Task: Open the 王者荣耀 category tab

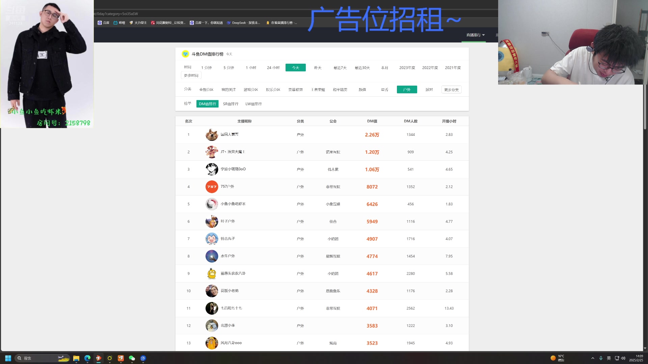Action: click(318, 89)
